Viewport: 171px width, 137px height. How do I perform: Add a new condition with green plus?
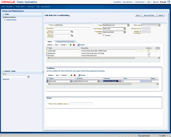point(71,75)
